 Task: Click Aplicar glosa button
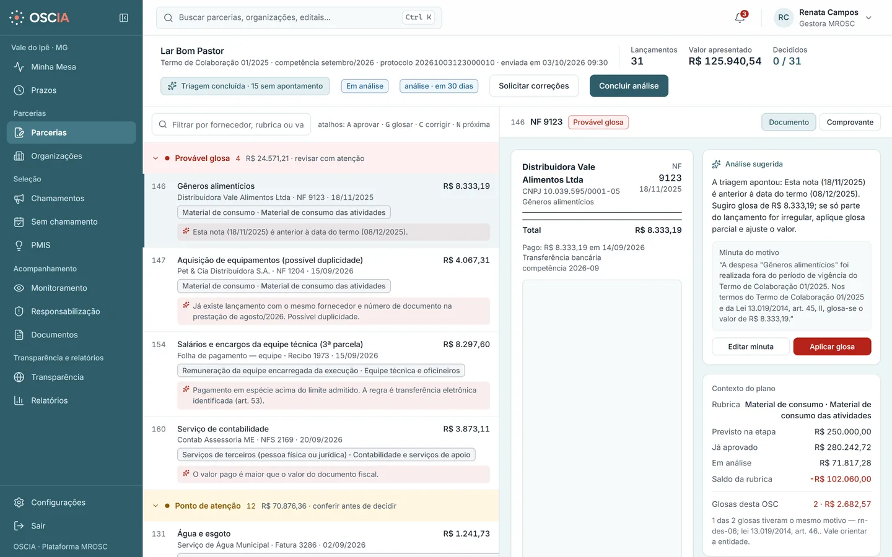tap(832, 347)
